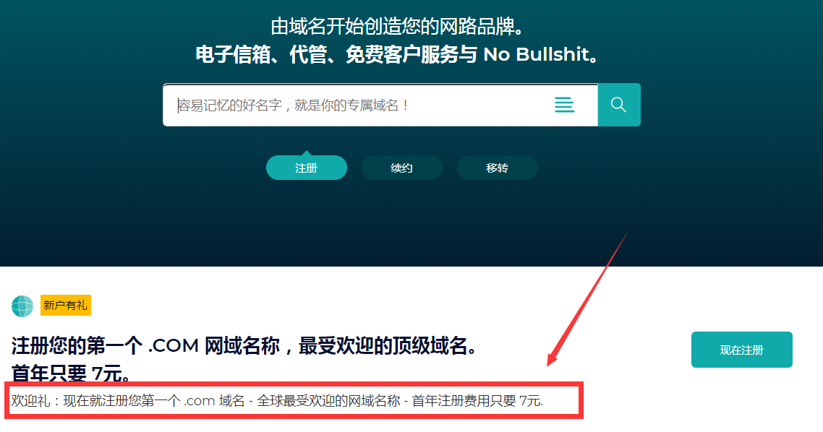Click the .COM 网域名称 heading
Viewport: 823px width, 432px height.
(x=244, y=346)
